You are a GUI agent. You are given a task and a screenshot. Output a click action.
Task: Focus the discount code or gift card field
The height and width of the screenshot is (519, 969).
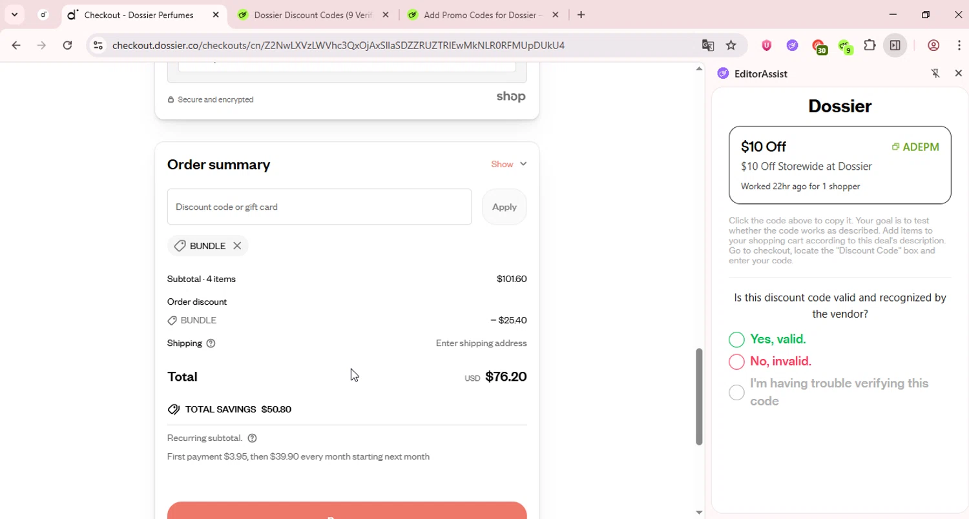(x=319, y=207)
